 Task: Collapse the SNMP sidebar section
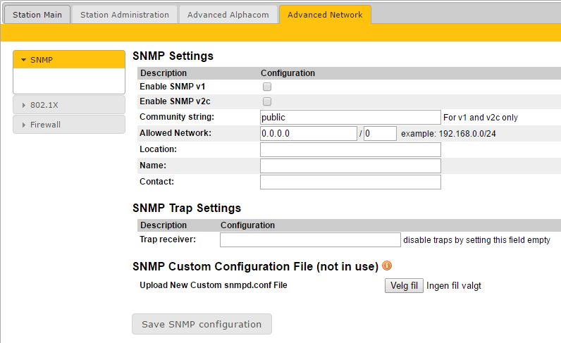click(x=68, y=60)
